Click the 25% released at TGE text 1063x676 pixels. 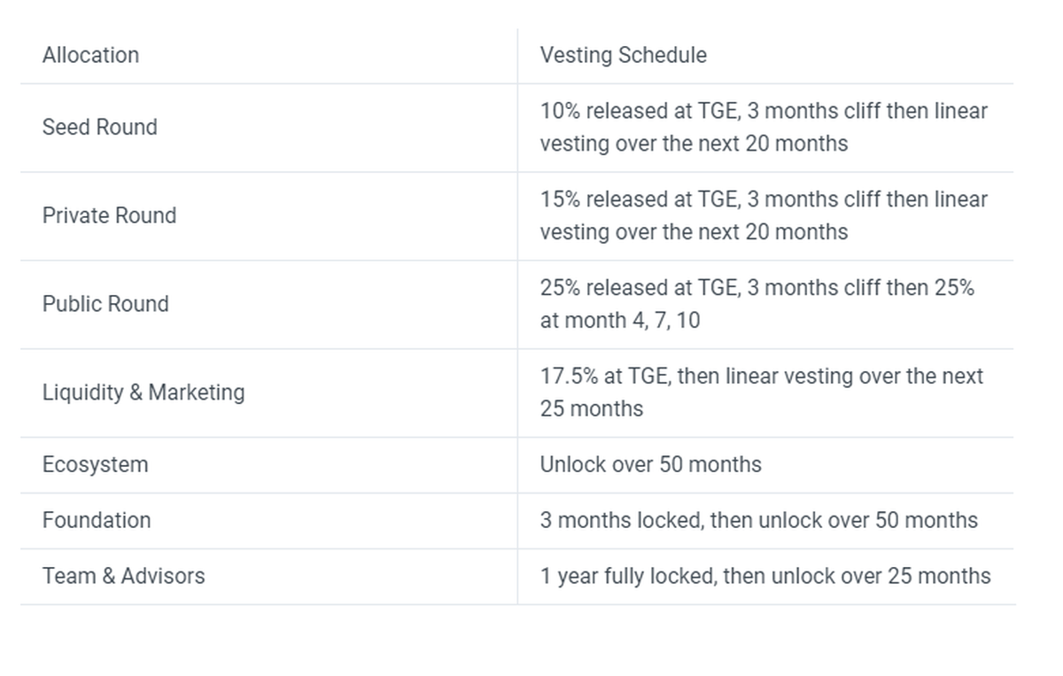(639, 288)
